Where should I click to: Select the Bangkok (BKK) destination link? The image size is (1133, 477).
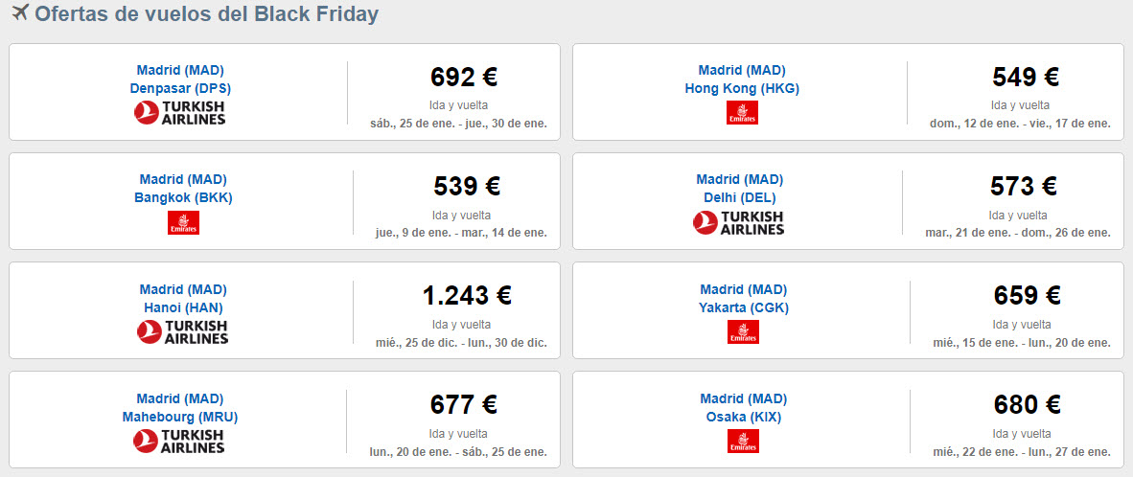[183, 197]
